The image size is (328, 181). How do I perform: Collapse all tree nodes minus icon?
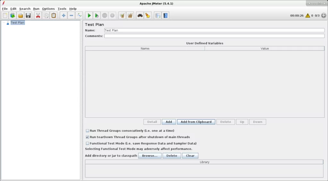71,15
